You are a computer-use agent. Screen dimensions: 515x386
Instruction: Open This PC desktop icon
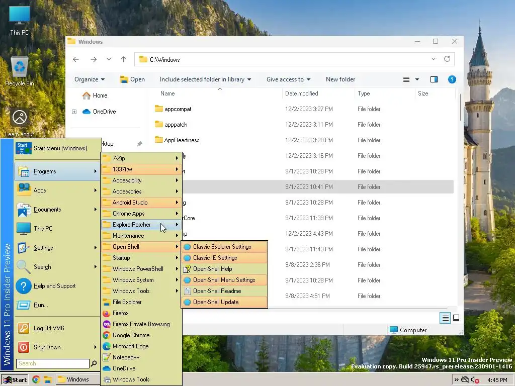coord(20,21)
